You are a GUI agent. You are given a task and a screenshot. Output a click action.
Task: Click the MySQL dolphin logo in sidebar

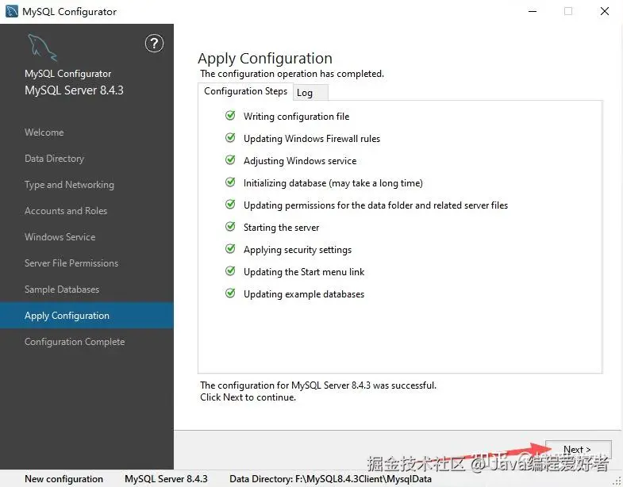click(43, 48)
